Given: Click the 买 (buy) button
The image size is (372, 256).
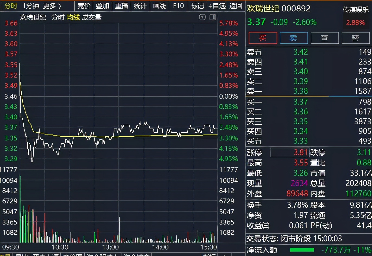Looking at the screenshot, I should click(x=263, y=38).
